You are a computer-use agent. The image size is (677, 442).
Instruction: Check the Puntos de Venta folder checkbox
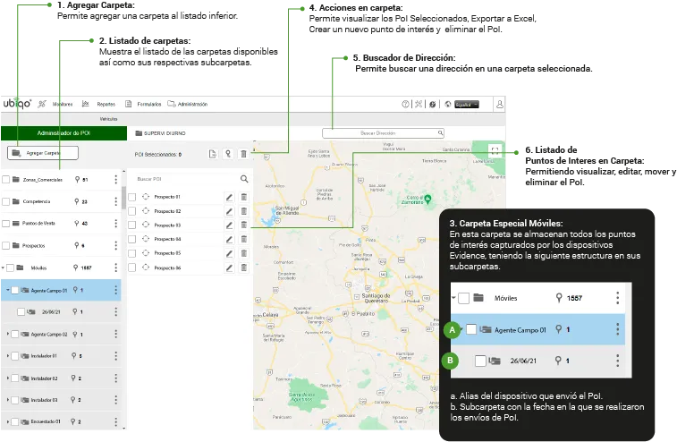(5, 224)
